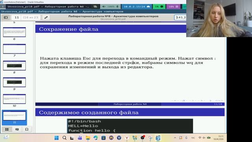
Task: Open page 6 thumbnail
Action: coord(14,32)
